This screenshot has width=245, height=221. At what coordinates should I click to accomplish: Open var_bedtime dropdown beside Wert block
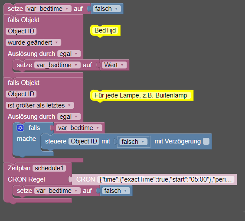57,65
